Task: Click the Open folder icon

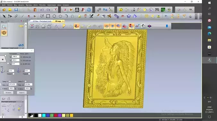Action: coord(10,10)
